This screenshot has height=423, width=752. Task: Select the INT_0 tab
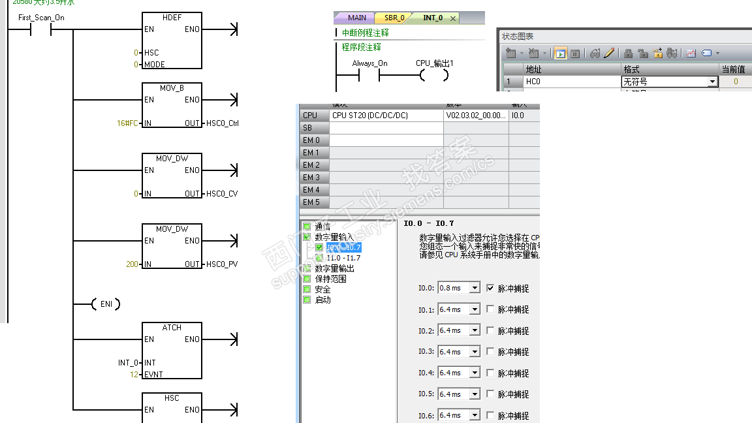pyautogui.click(x=433, y=18)
